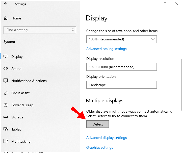Maximize the Settings window

point(165,4)
